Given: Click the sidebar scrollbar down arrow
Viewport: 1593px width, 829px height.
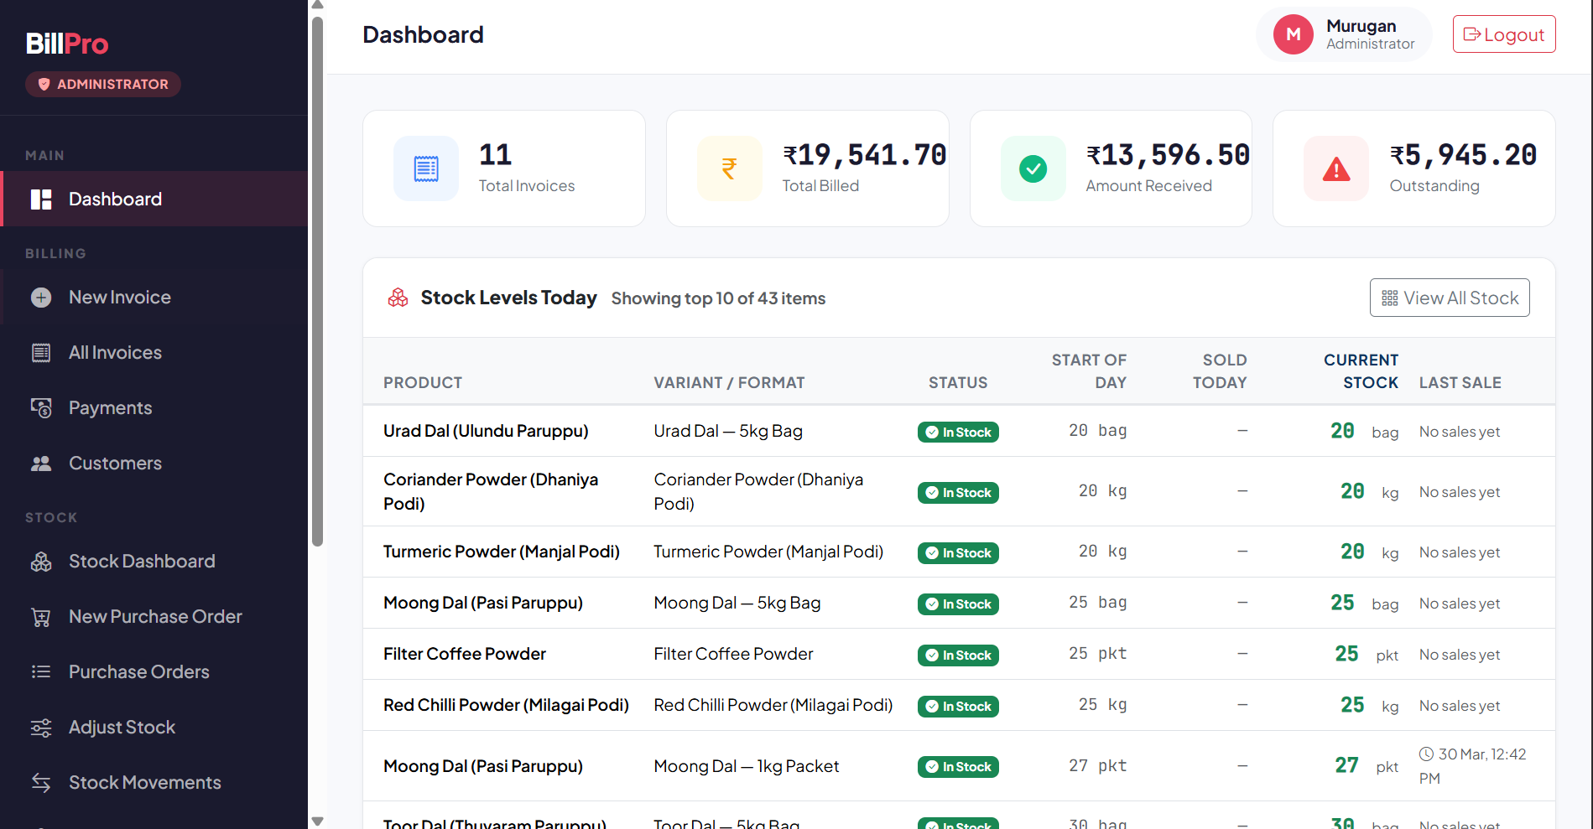Looking at the screenshot, I should click(317, 821).
